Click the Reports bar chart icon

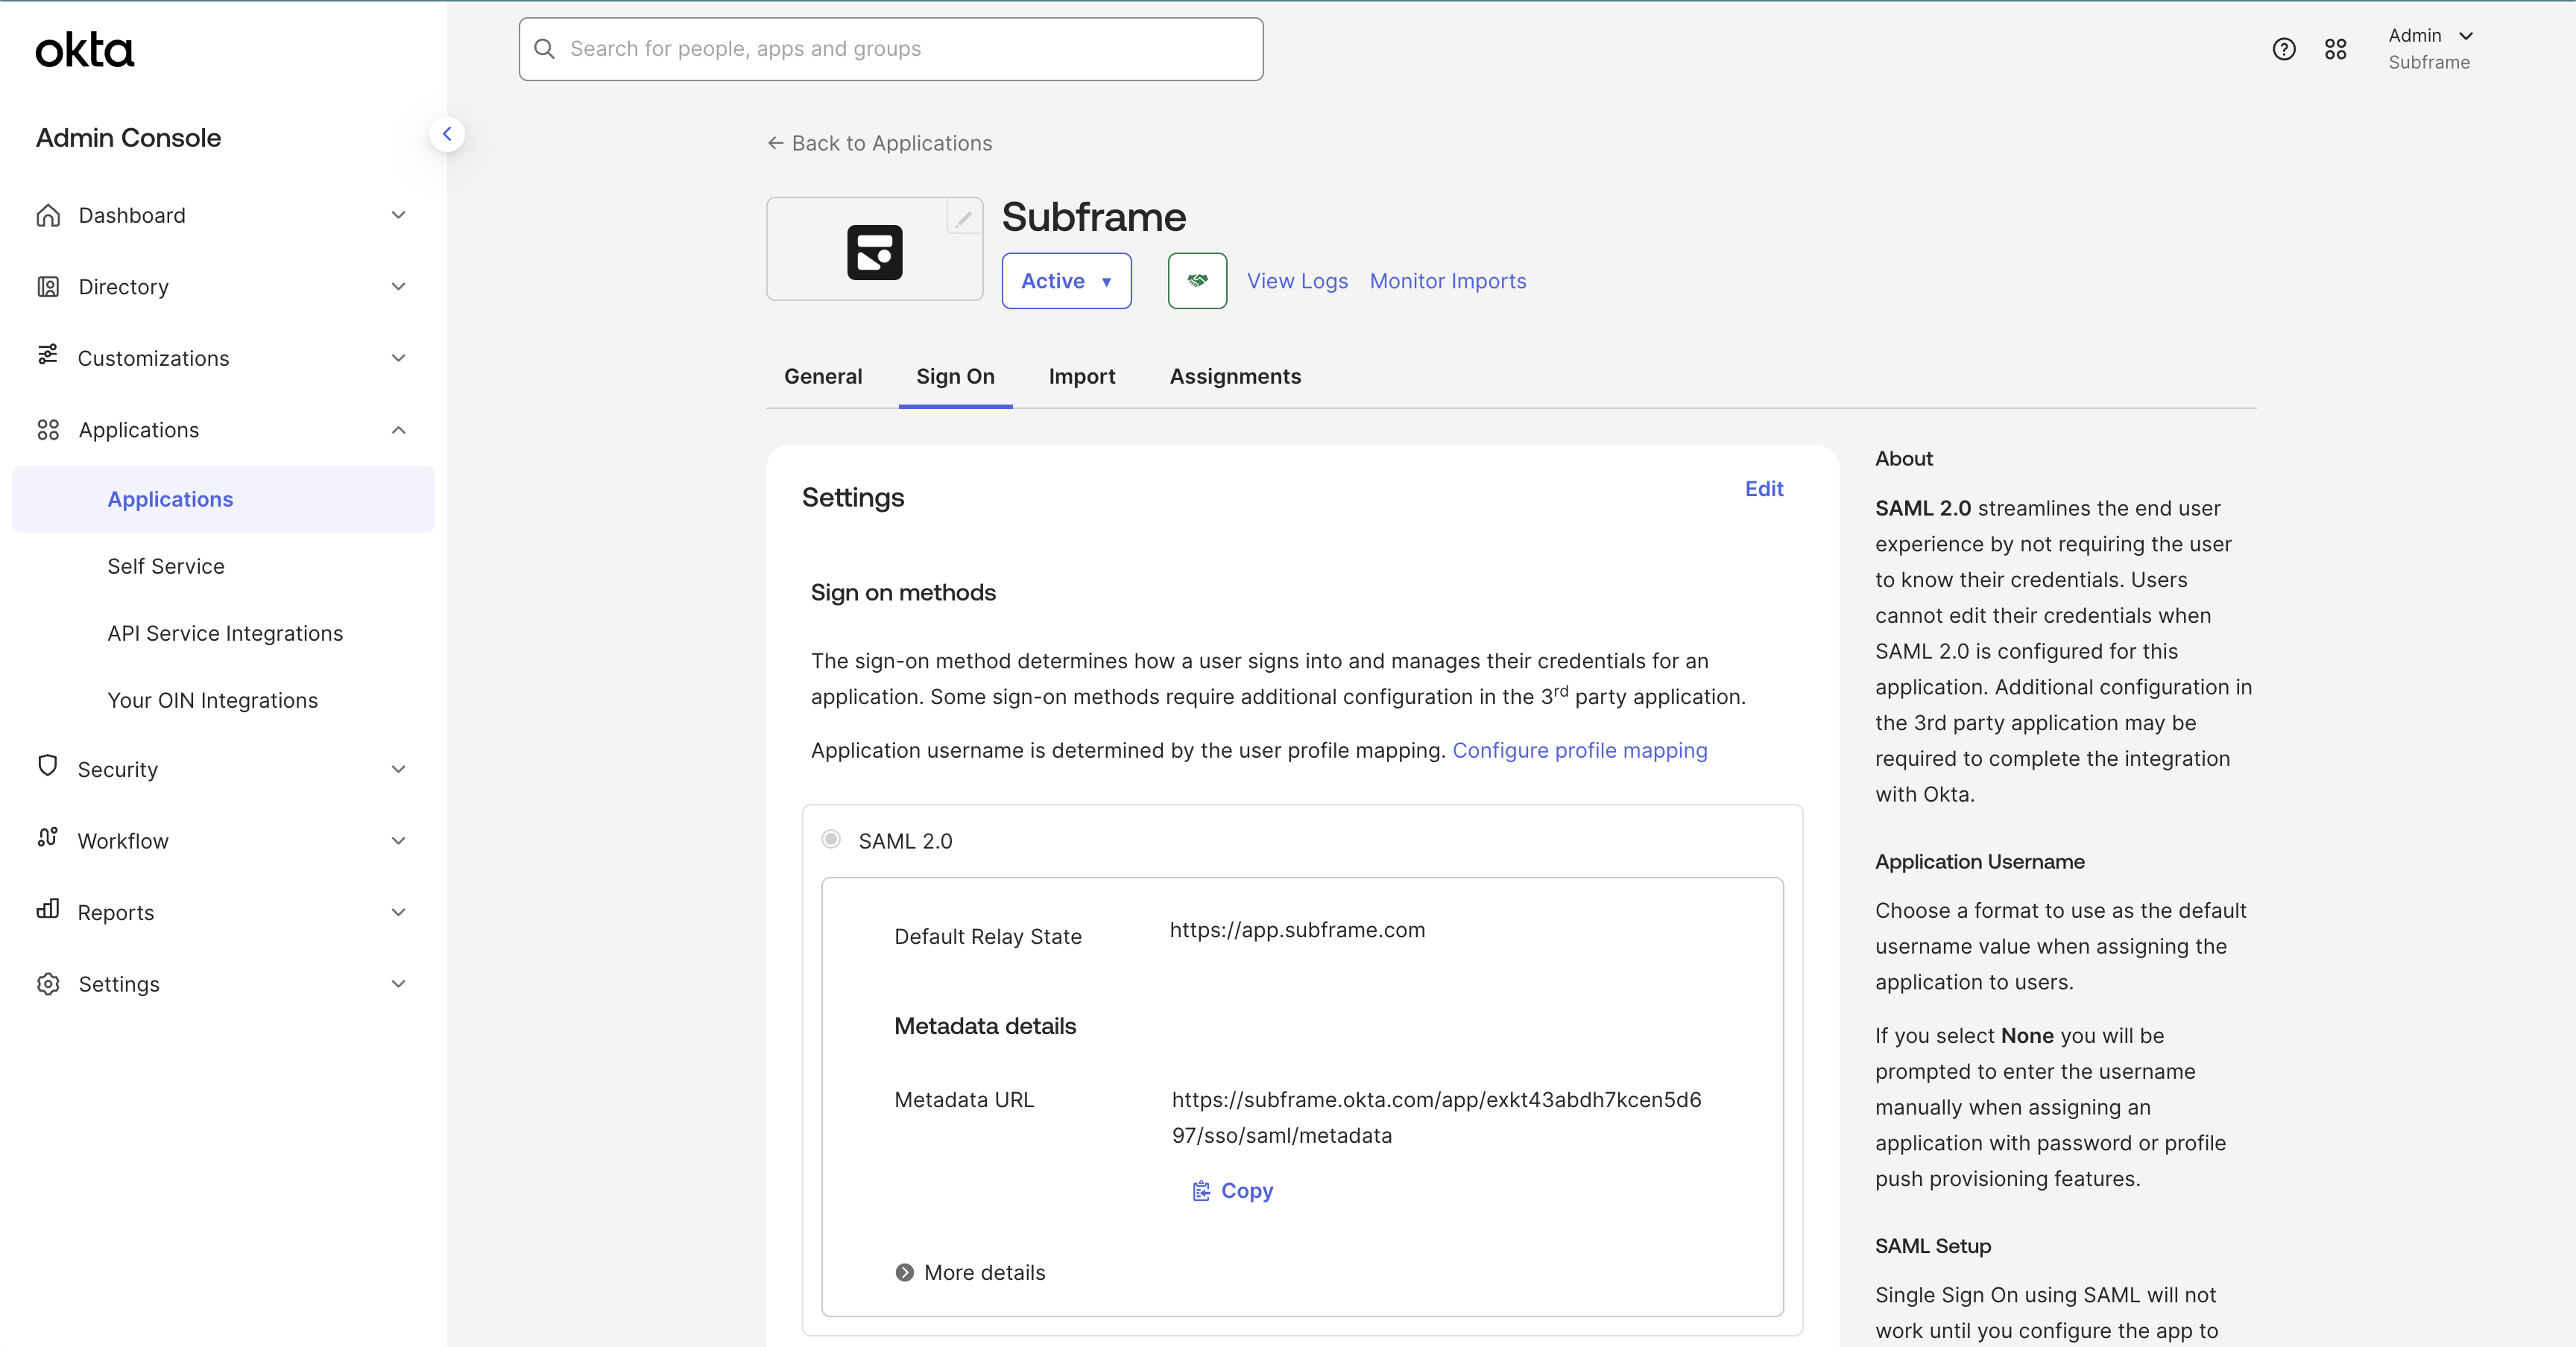coord(48,911)
